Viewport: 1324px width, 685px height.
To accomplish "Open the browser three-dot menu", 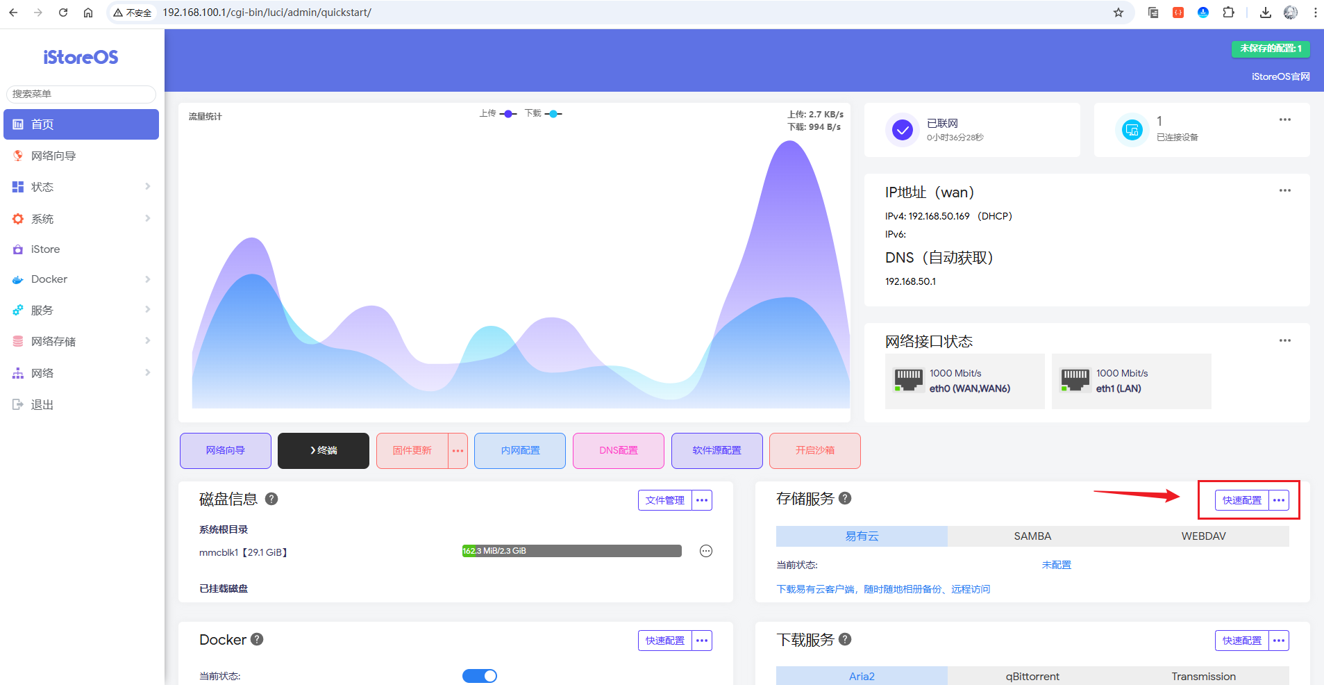I will coord(1316,13).
